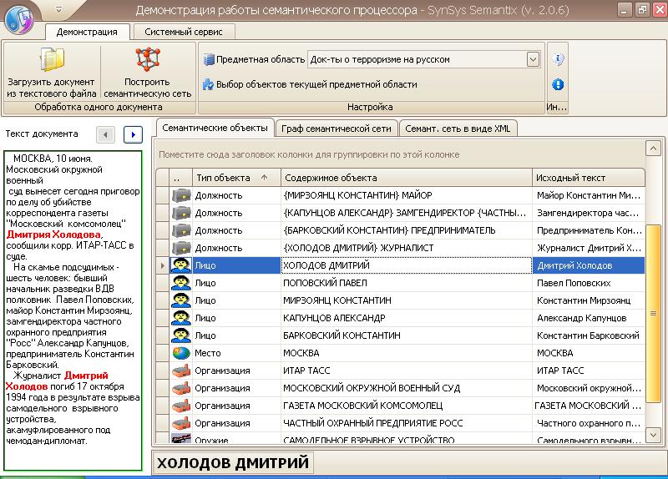Click red Дмитрий after Журналист in document text
This screenshot has height=479, width=668.
coord(86,376)
